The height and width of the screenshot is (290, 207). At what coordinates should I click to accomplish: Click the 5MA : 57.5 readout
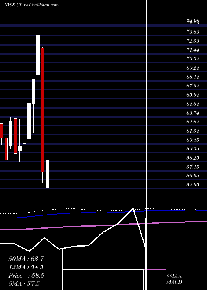(24, 284)
